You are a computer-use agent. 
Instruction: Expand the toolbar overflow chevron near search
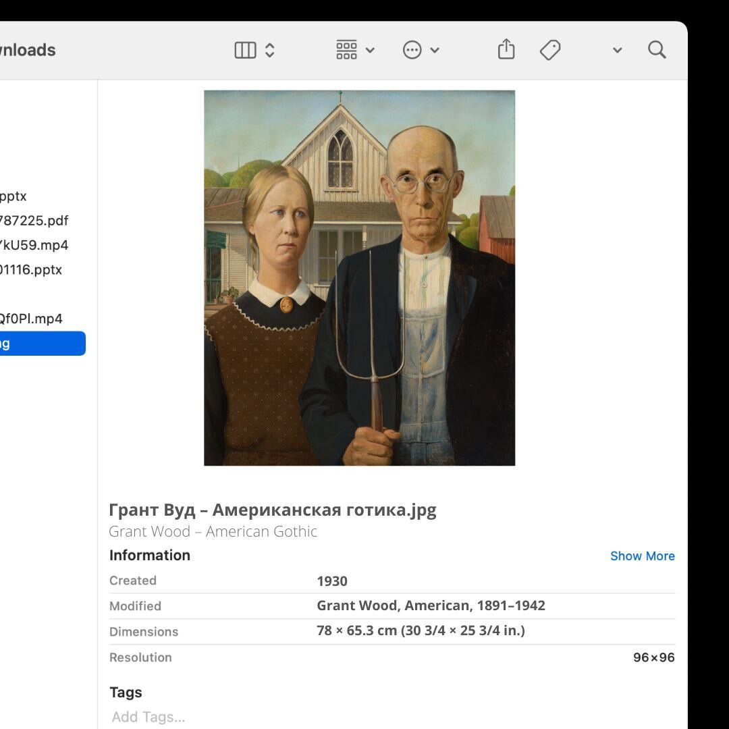pyautogui.click(x=618, y=50)
